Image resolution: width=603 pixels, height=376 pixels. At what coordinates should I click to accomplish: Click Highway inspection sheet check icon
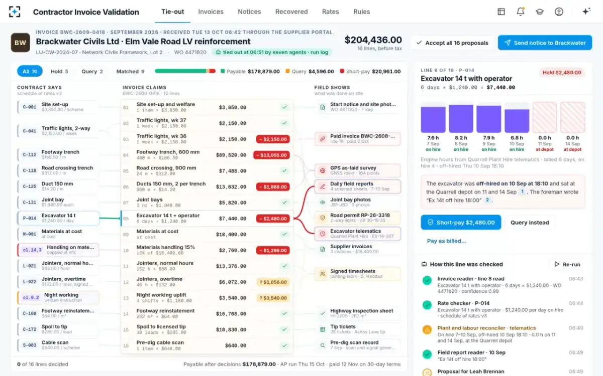(x=323, y=313)
